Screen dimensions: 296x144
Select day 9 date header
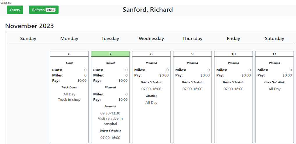point(192,54)
